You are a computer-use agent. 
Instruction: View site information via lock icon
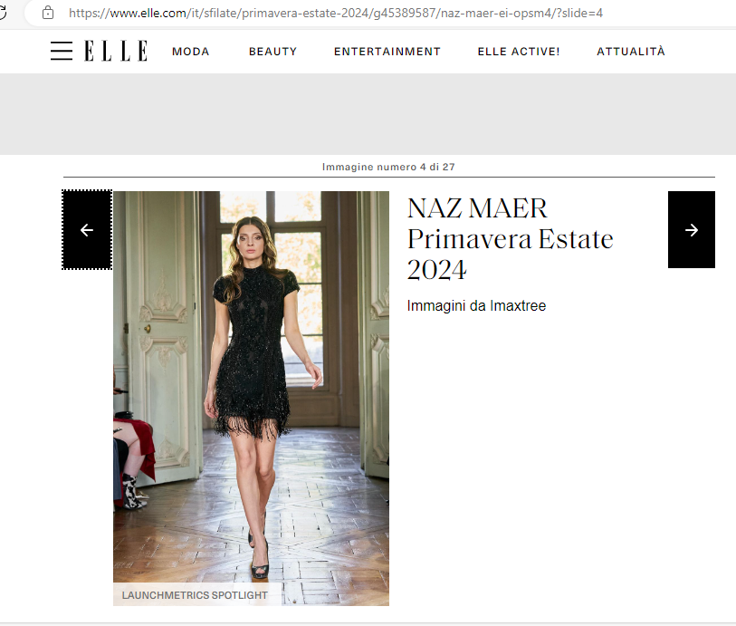coord(48,13)
